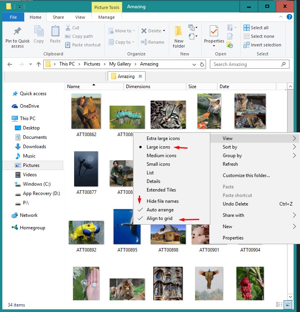The width and height of the screenshot is (300, 312).
Task: Close the Amazing folder tab
Action: point(140,76)
